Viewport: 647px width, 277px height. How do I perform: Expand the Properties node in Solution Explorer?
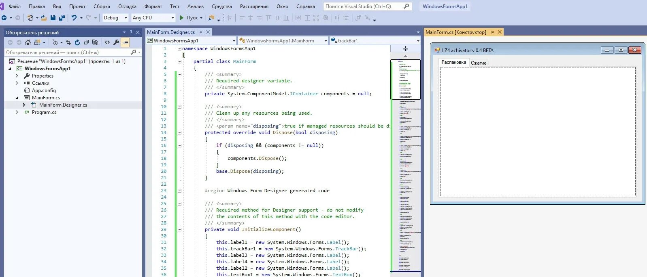17,76
